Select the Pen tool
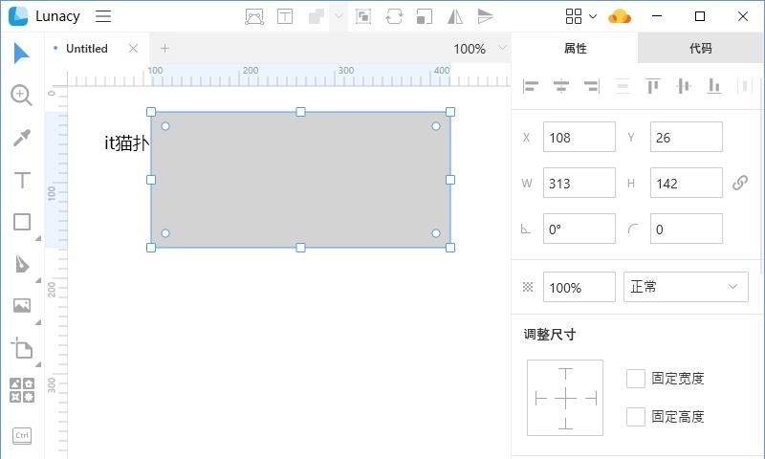Image resolution: width=765 pixels, height=459 pixels. pyautogui.click(x=21, y=264)
